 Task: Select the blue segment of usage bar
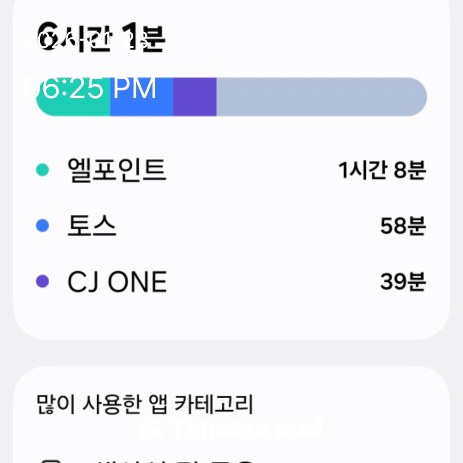141,97
